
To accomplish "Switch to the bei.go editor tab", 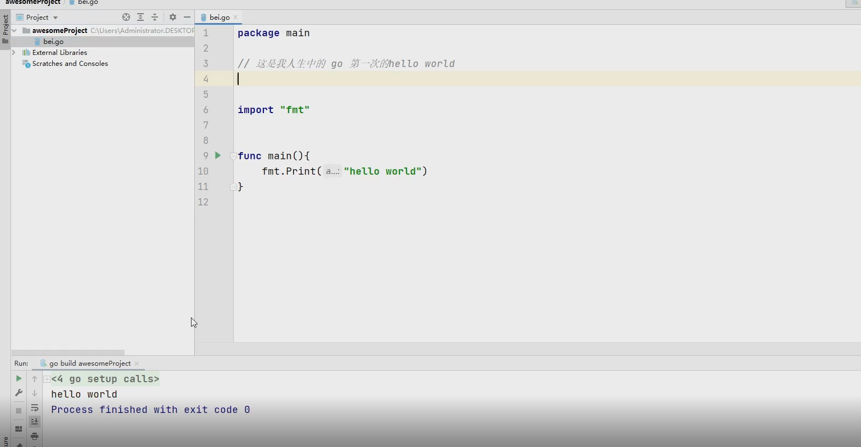I will click(x=219, y=17).
